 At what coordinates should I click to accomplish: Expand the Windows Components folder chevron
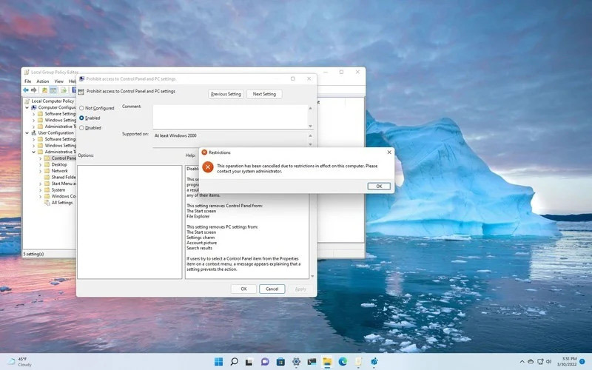click(x=41, y=196)
